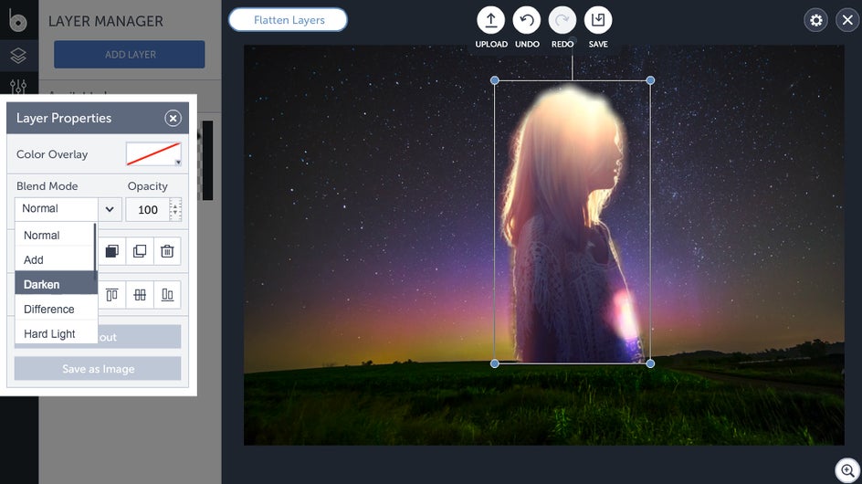The image size is (862, 484).
Task: Close the Layer Properties panel
Action: coord(173,118)
